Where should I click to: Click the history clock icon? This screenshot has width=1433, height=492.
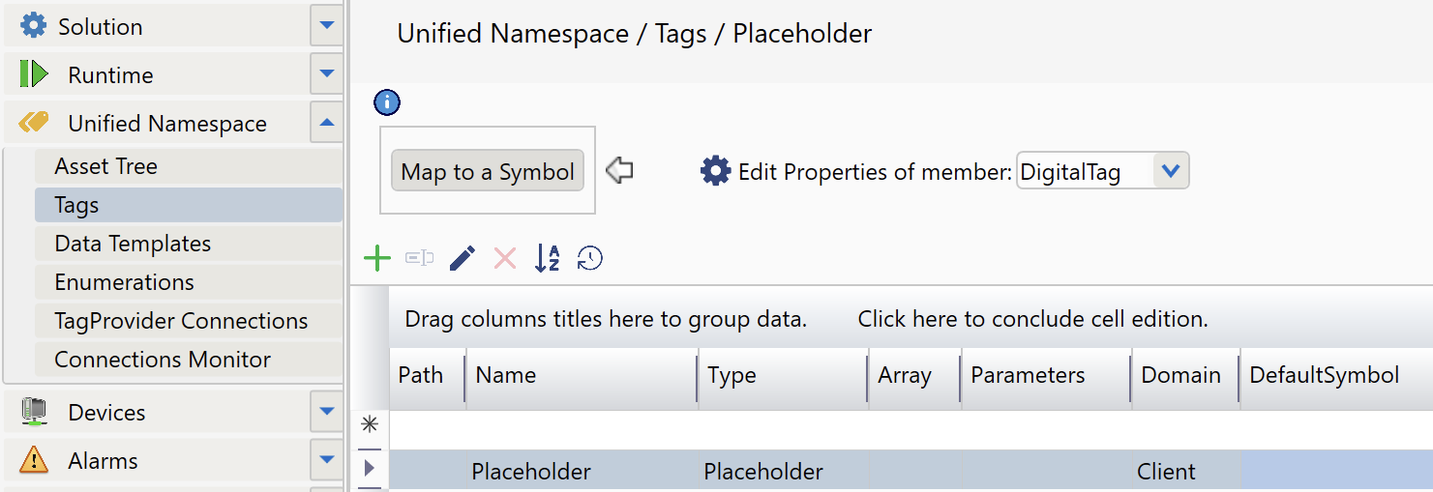click(589, 258)
